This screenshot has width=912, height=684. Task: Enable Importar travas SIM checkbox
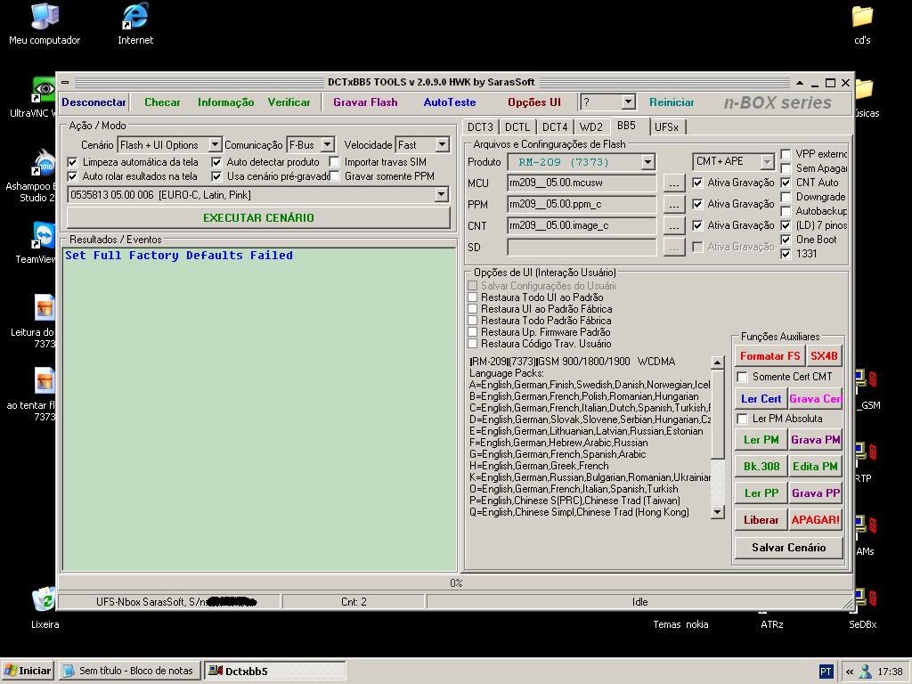335,162
